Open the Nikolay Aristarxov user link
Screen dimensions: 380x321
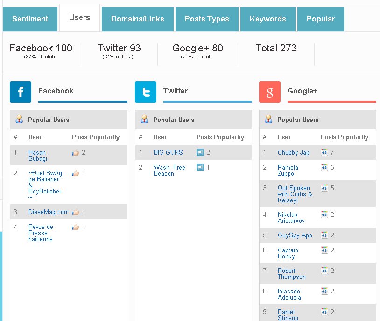[291, 218]
